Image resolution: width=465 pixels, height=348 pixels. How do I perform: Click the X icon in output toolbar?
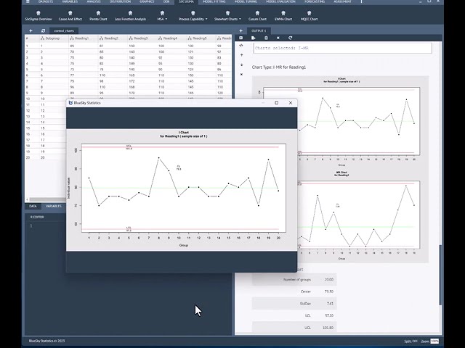click(278, 38)
